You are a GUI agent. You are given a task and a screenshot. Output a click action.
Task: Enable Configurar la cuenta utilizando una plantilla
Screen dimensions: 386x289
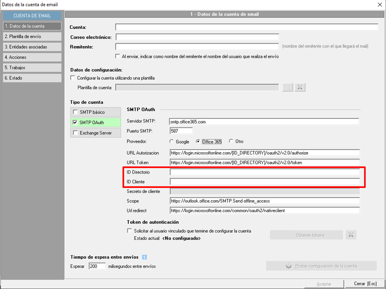[x=73, y=78]
